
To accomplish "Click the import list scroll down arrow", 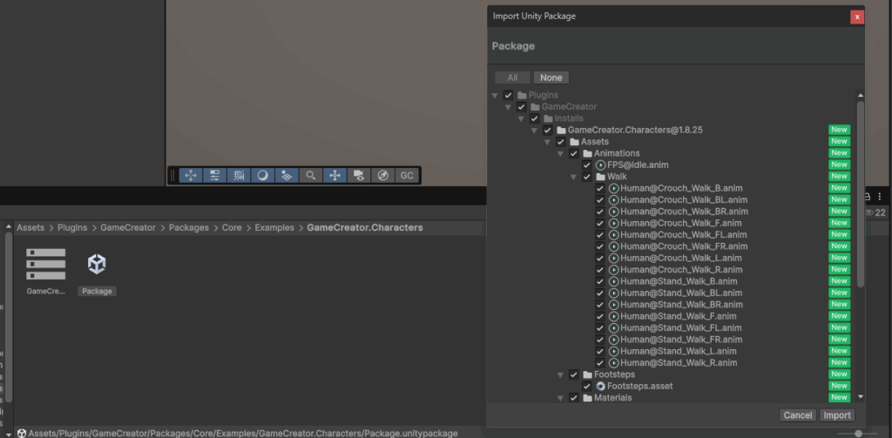I will pos(860,396).
